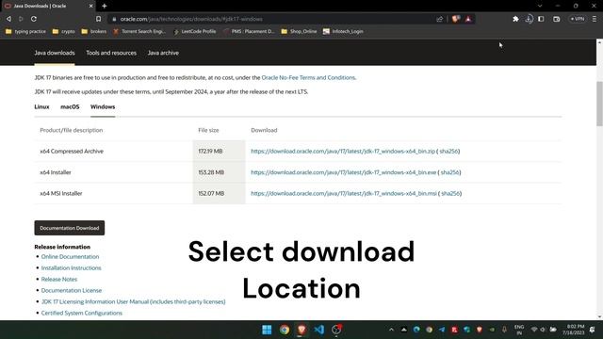603x339 pixels.
Task: Open sha256 for the MSI installer
Action: [450, 194]
